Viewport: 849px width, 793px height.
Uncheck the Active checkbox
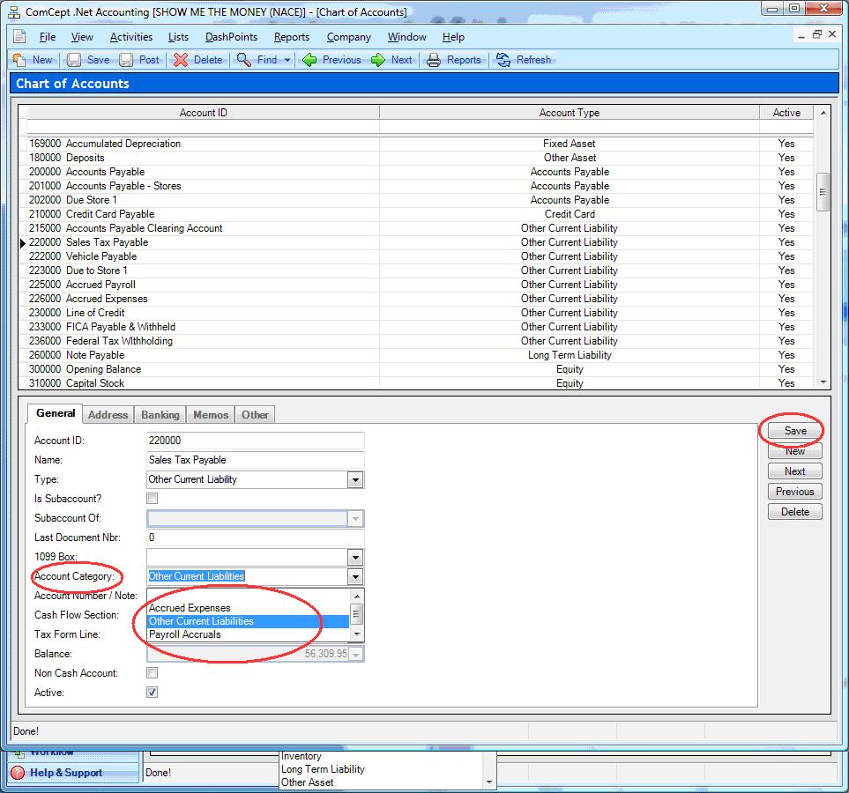pos(153,693)
